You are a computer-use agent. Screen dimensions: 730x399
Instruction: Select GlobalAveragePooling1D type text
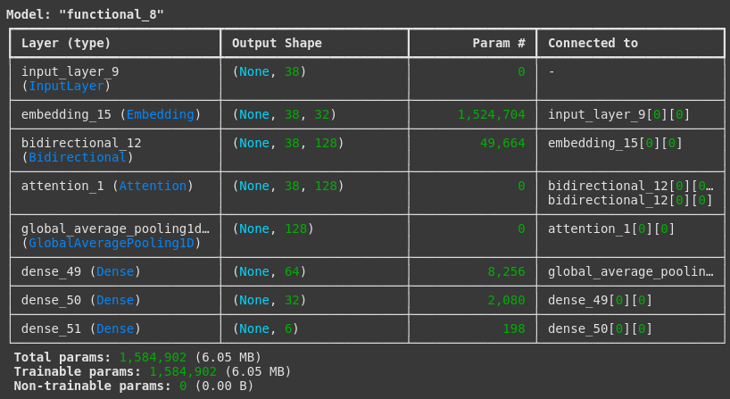[x=112, y=243]
